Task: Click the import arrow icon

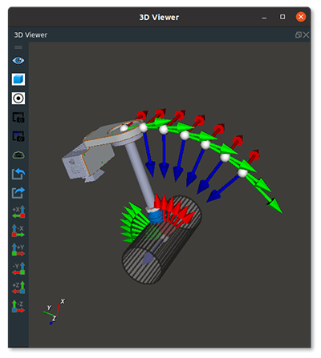Action: click(x=18, y=174)
